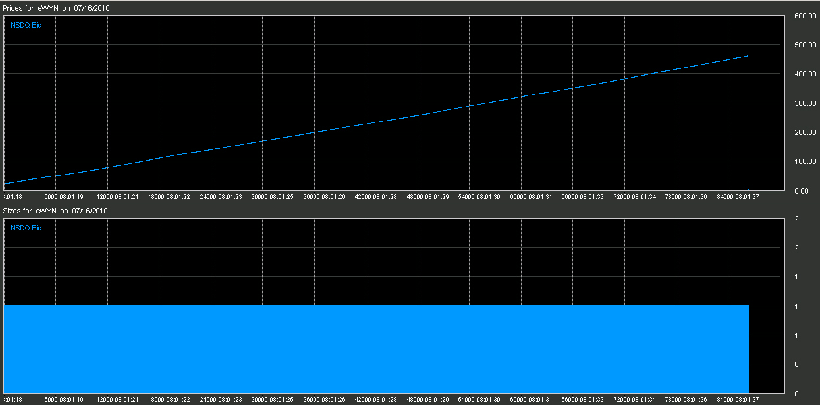The width and height of the screenshot is (820, 405).
Task: Select '12000 08:01:21' tick under Prices chart
Action: pyautogui.click(x=117, y=197)
